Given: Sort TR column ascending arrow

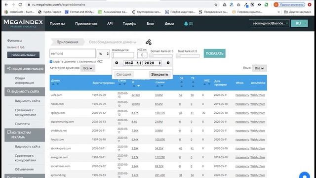Looking at the screenshot, I should 193,82.
